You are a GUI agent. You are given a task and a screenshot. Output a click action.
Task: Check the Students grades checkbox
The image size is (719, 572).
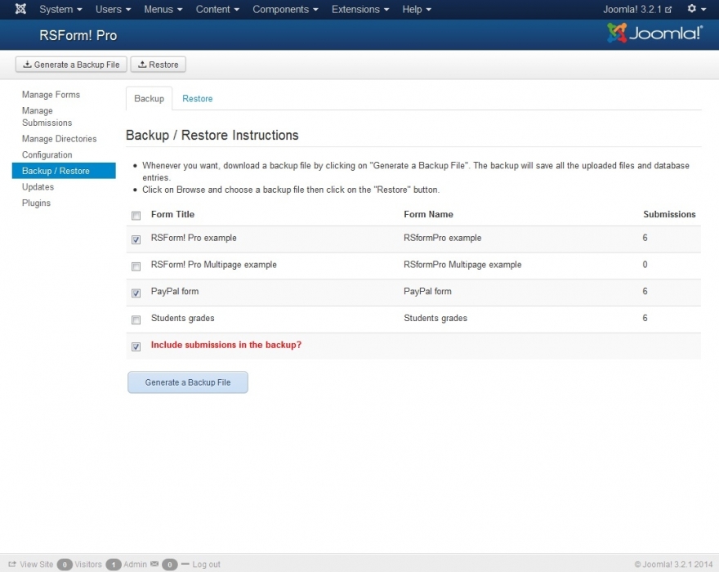(x=136, y=320)
